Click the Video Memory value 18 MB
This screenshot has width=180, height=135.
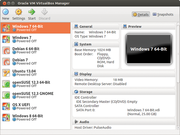(118, 80)
